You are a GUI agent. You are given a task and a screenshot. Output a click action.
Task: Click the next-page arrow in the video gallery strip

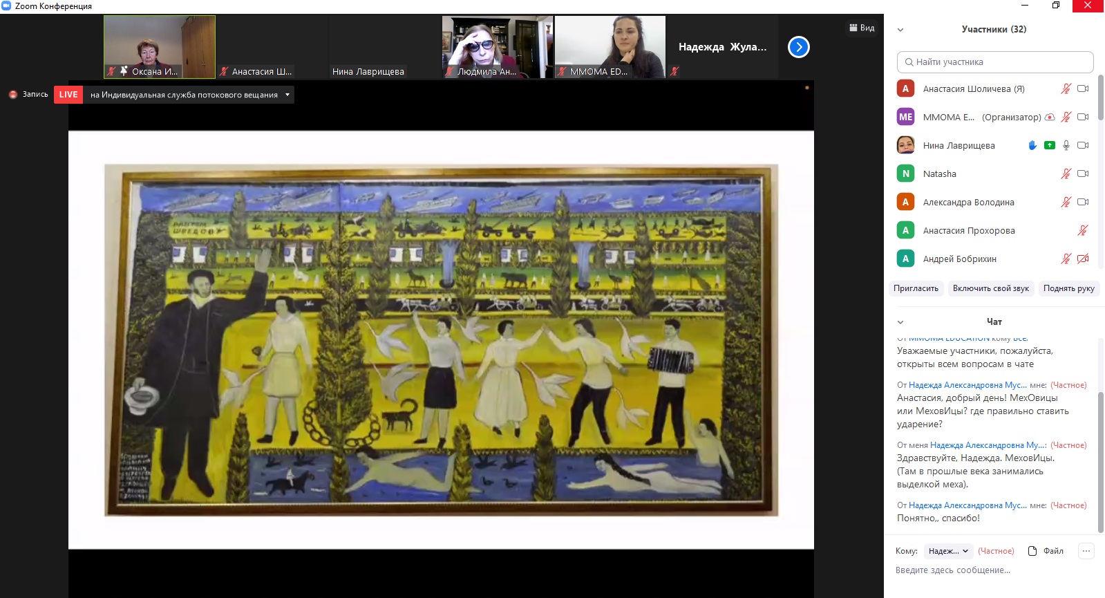click(798, 47)
